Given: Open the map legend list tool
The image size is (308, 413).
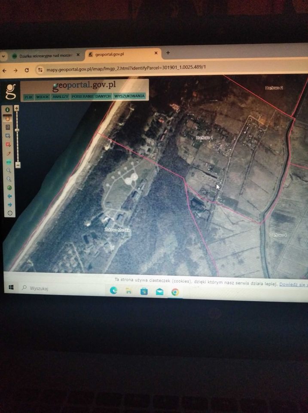Looking at the screenshot, I should click(x=8, y=127).
